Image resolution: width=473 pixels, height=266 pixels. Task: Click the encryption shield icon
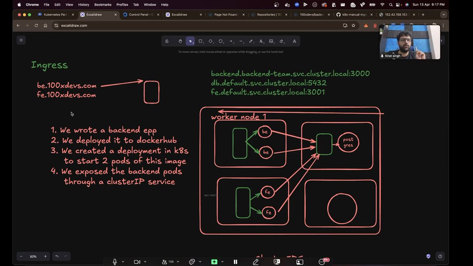(428, 256)
